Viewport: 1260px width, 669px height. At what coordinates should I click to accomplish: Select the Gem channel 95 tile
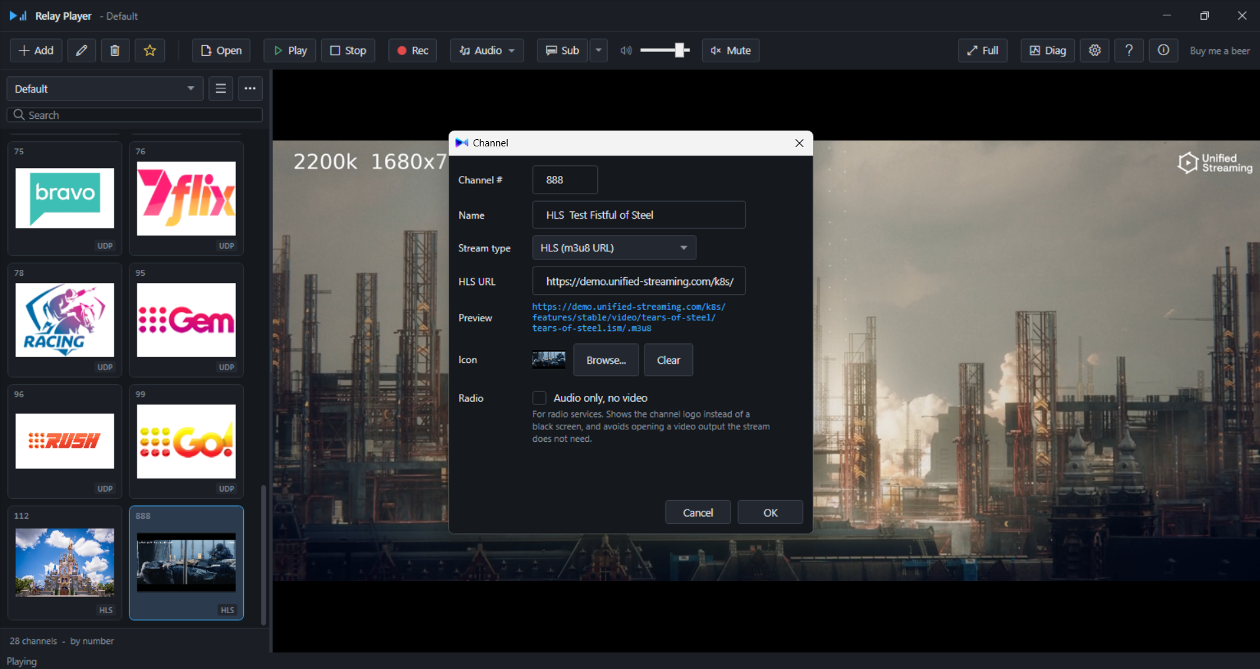coord(187,320)
